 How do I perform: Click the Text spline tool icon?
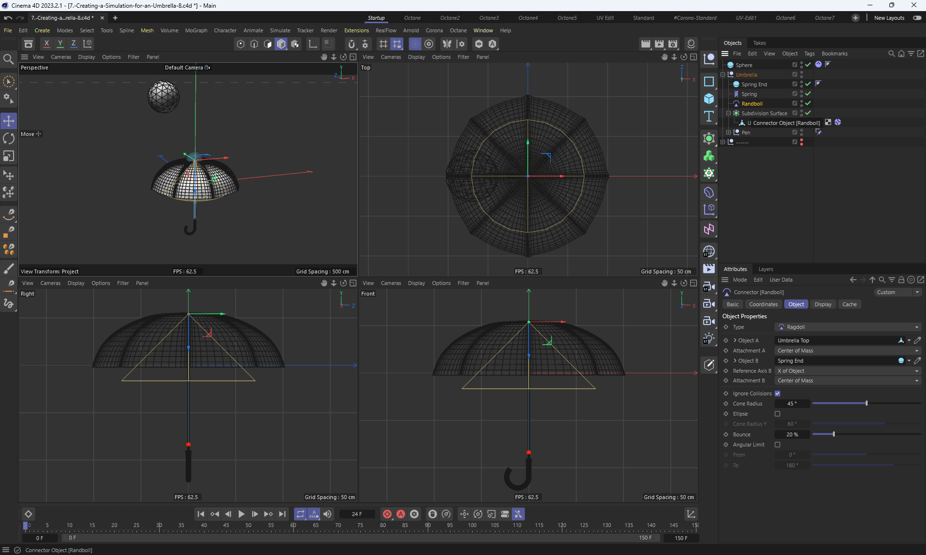coord(708,116)
